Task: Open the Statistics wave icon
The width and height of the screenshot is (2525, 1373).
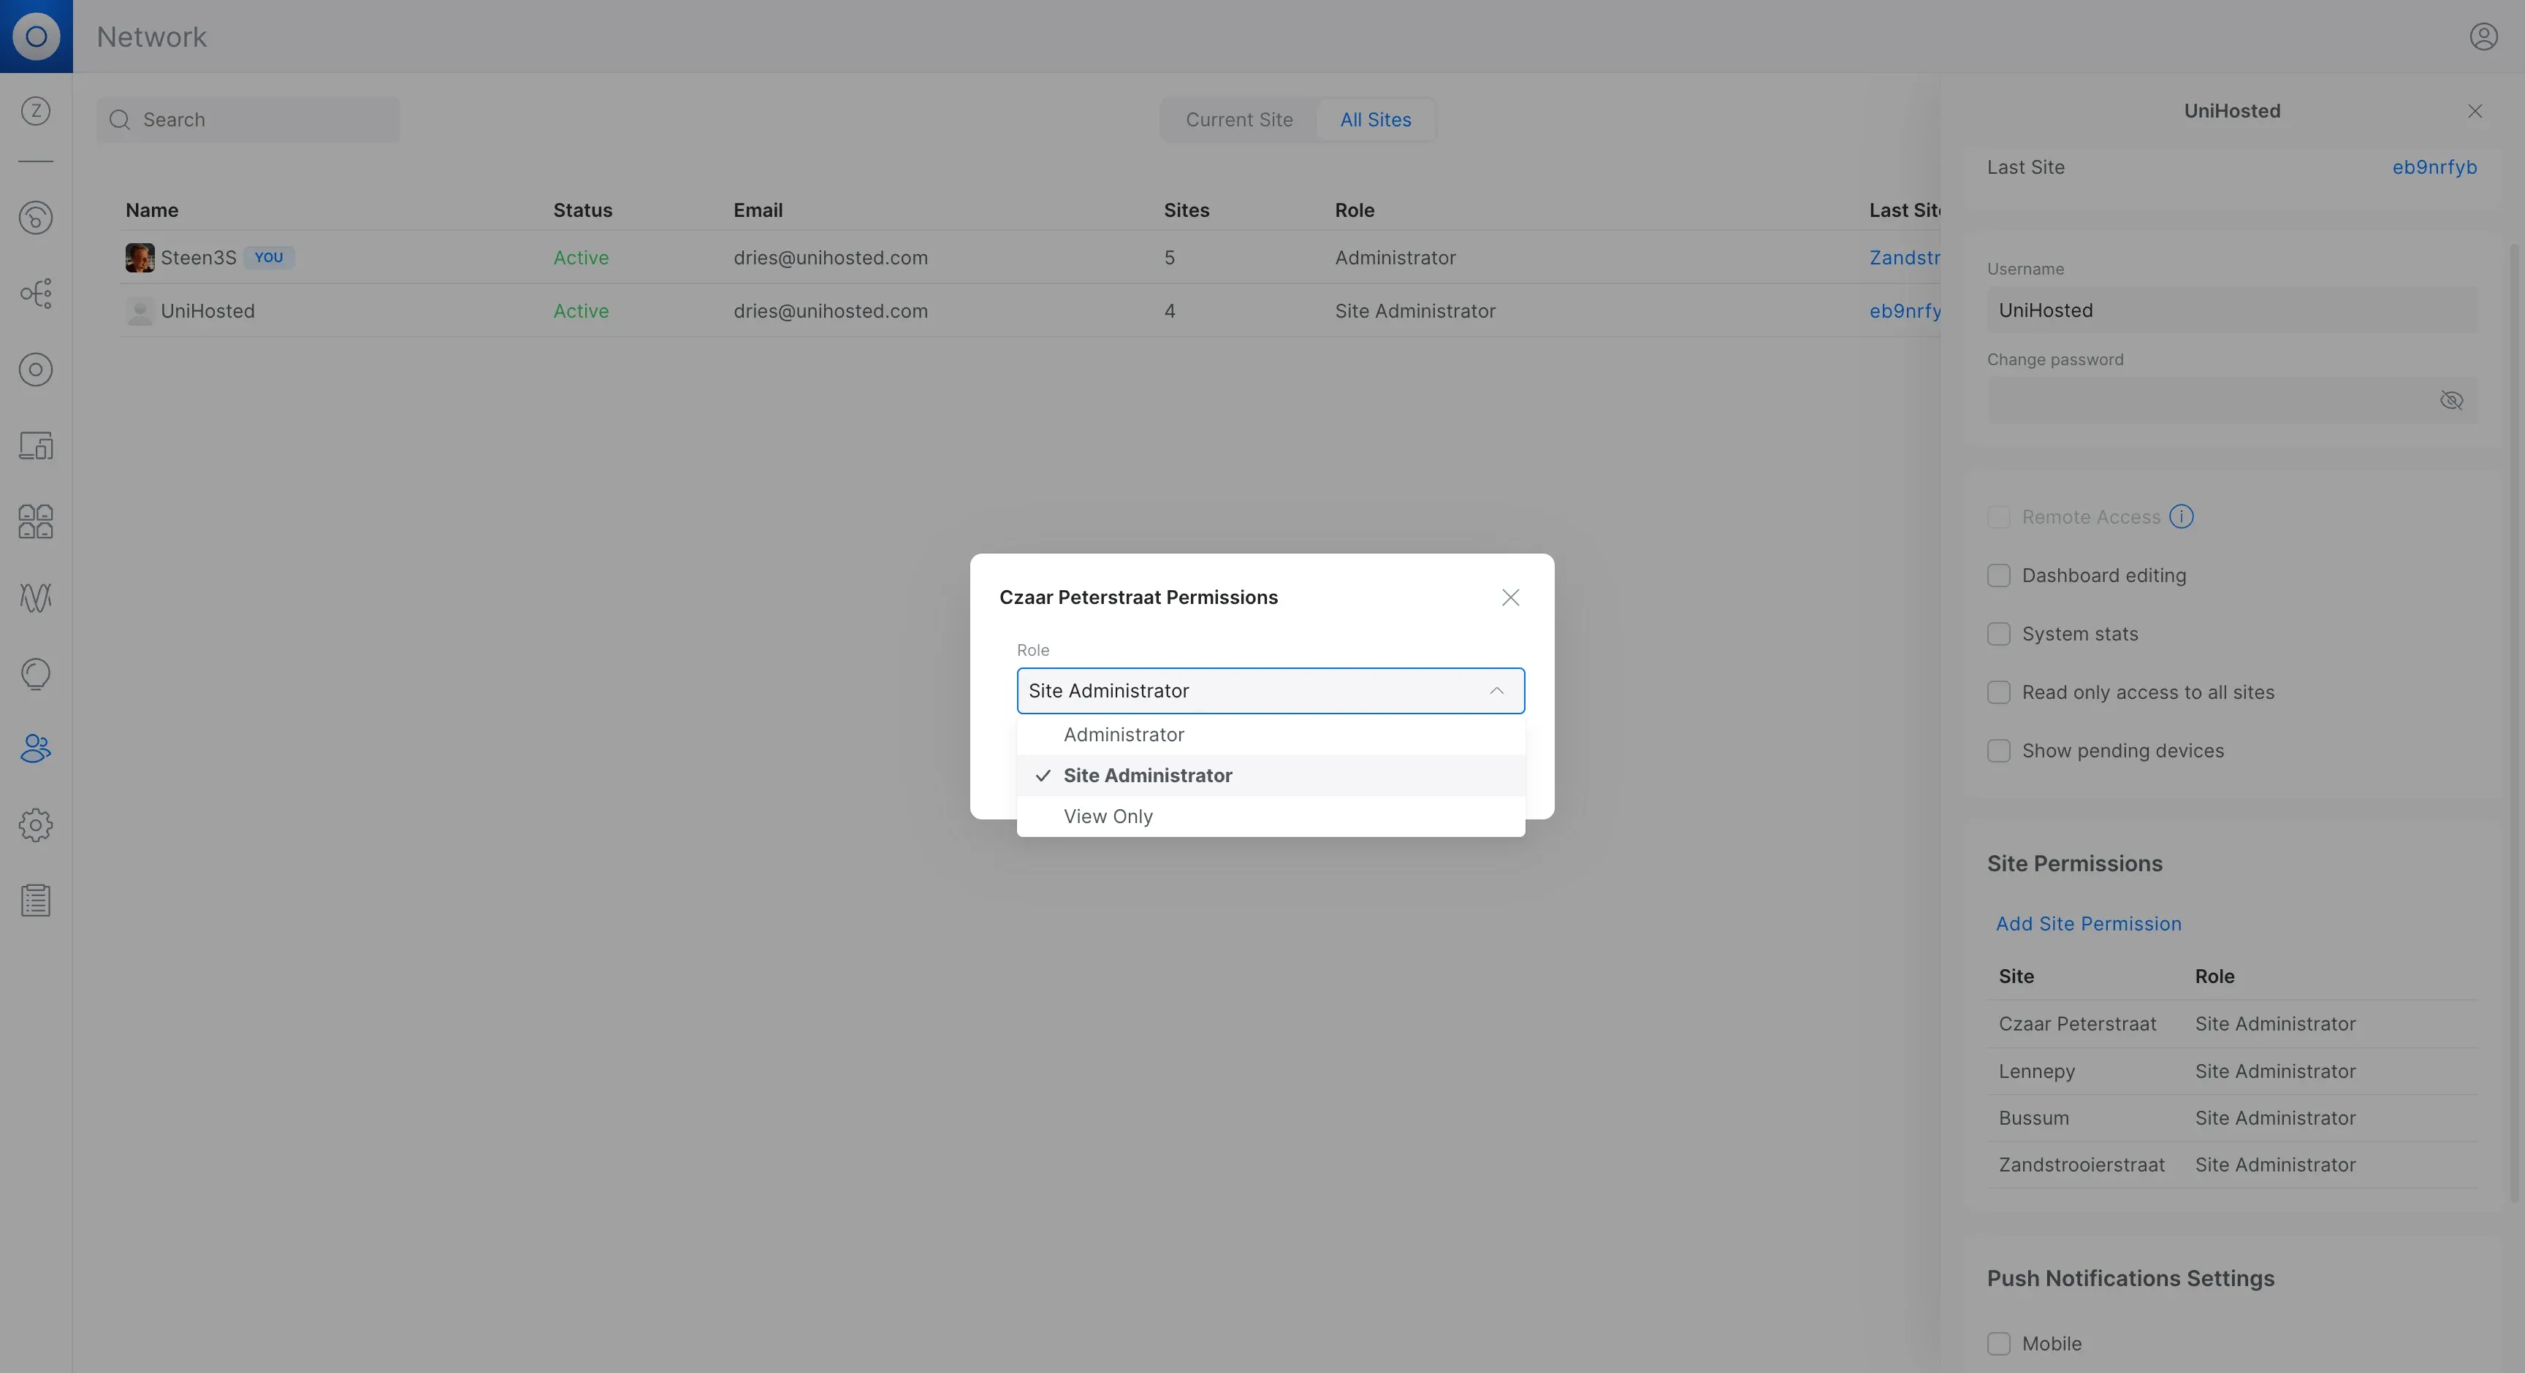Action: point(35,598)
